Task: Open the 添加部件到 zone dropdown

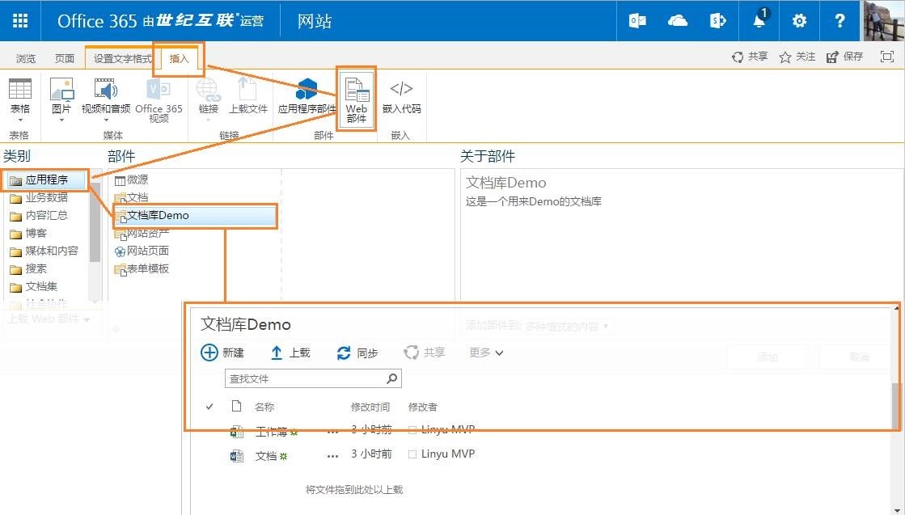Action: point(568,327)
